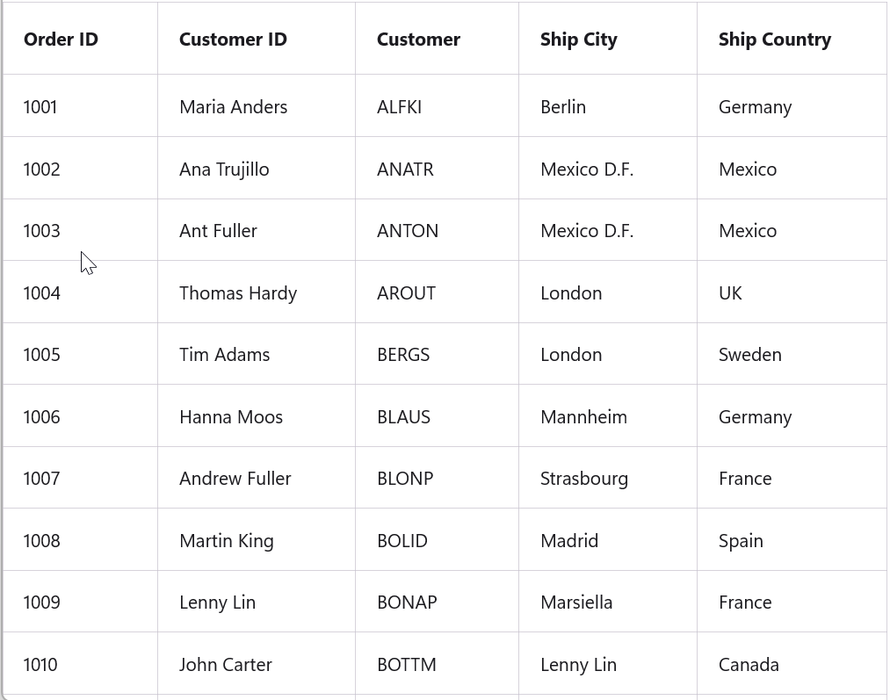The height and width of the screenshot is (700, 890).
Task: Select order ID cell 1001
Action: [x=40, y=107]
